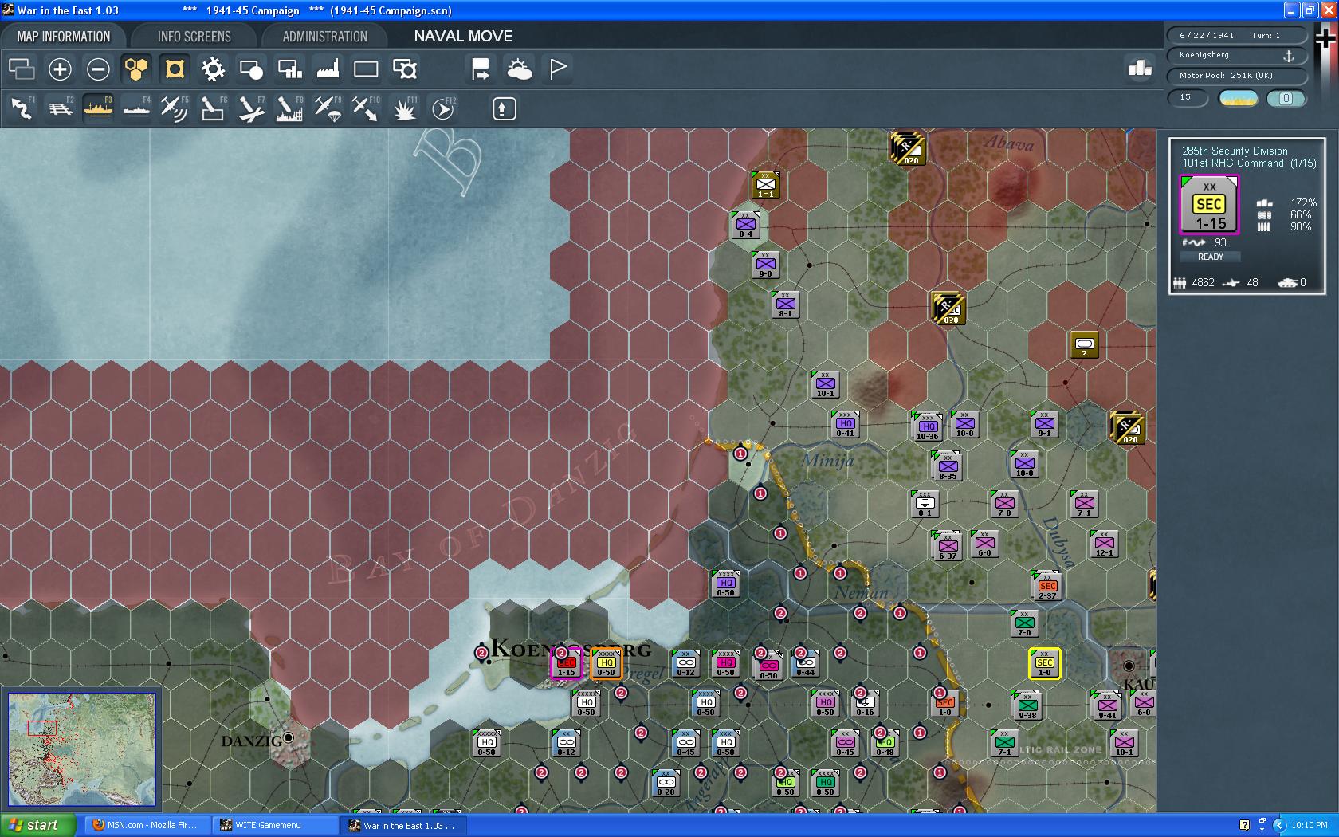Select the F8 bomb city mode
The height and width of the screenshot is (837, 1339).
pos(289,108)
